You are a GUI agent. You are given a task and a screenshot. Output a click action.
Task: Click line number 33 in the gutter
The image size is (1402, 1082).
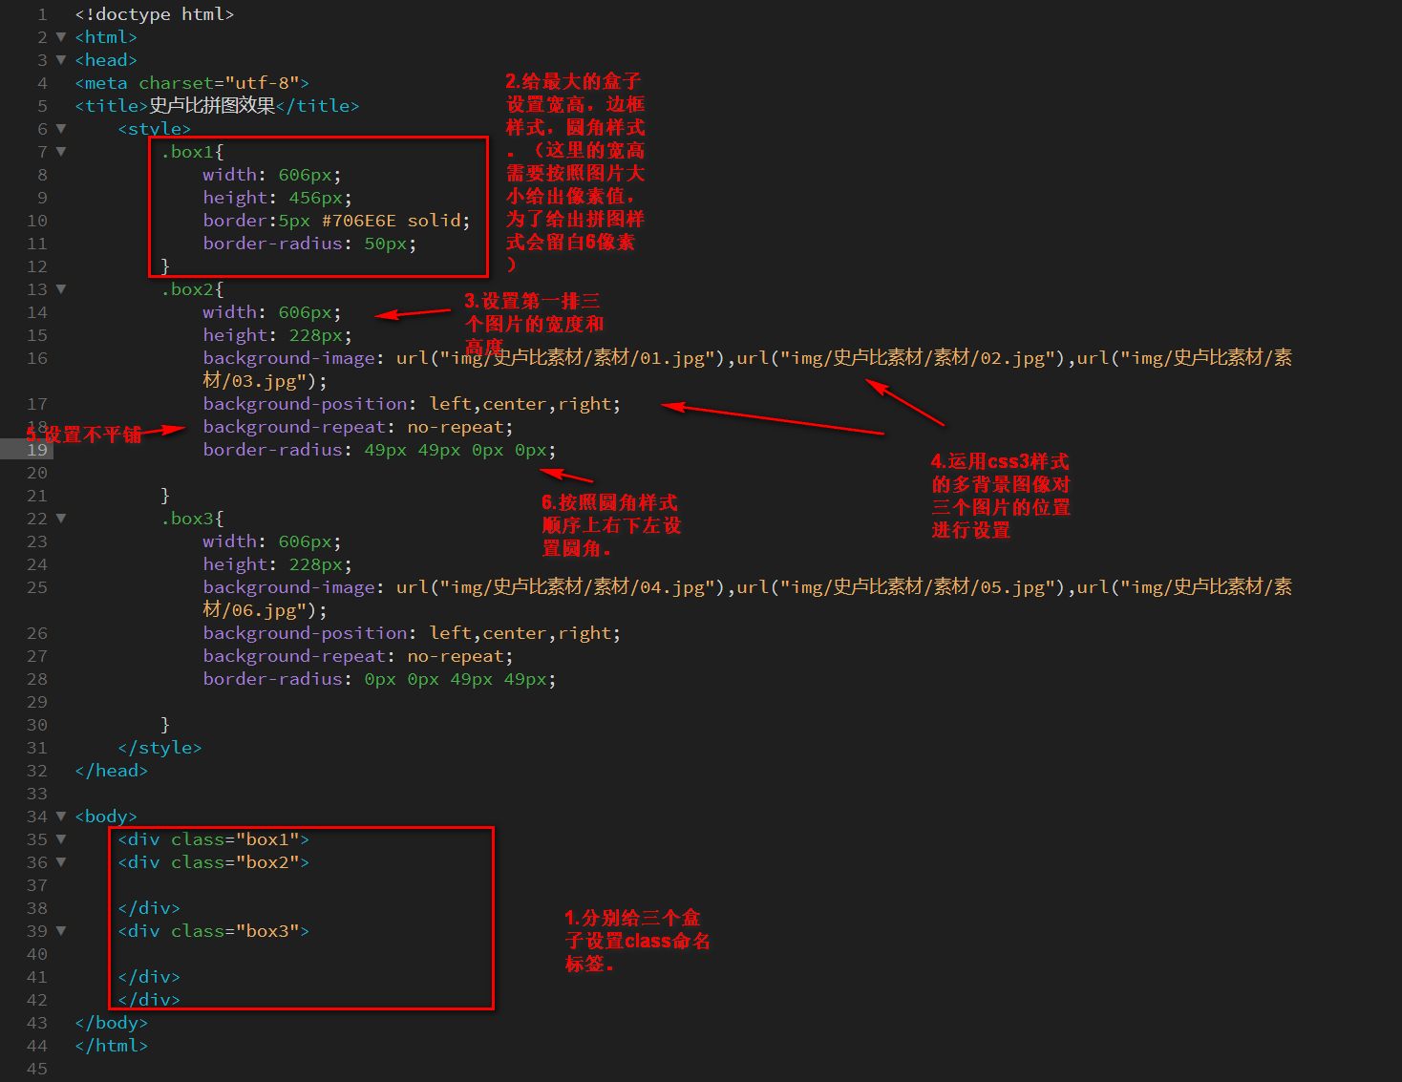tap(37, 794)
